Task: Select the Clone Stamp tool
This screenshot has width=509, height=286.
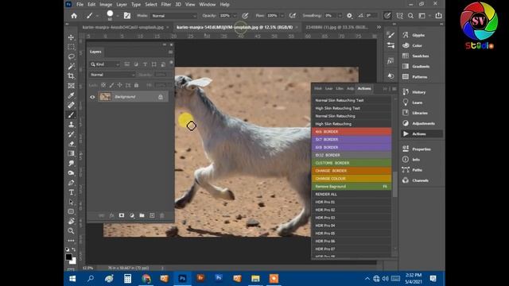Action: click(x=71, y=125)
